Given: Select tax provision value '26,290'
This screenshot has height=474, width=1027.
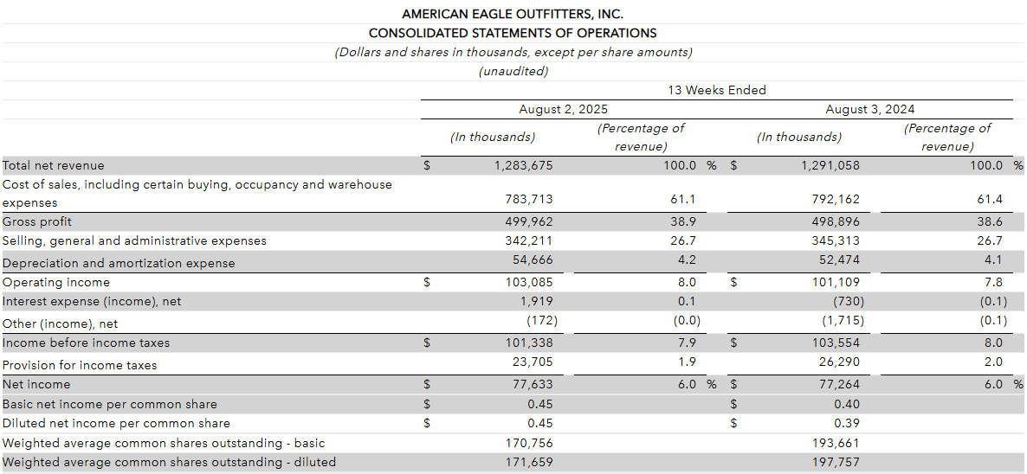Looking at the screenshot, I should (839, 362).
